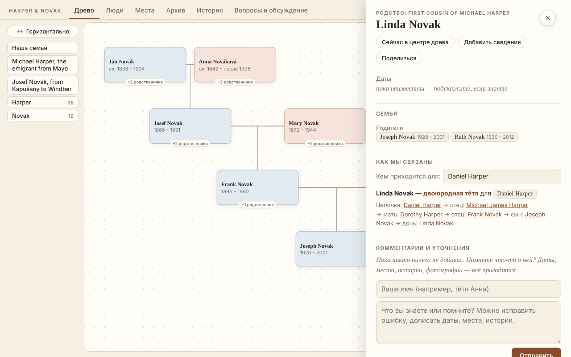Switch to the Люди tab
571x357 pixels.
(115, 10)
